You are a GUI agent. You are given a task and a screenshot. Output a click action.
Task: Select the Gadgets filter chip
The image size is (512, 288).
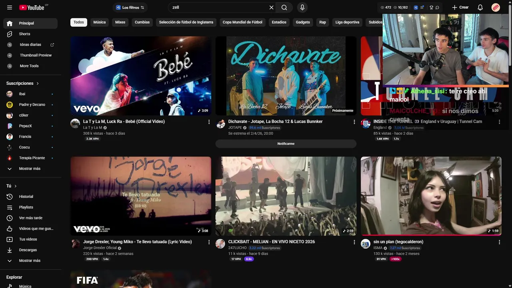click(x=303, y=22)
